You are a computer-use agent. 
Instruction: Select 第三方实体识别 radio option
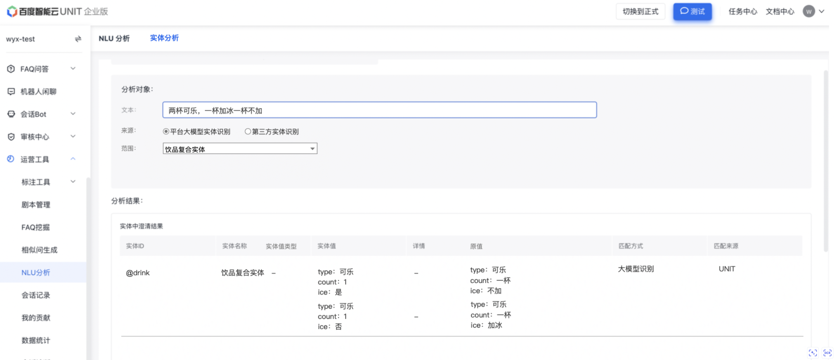(248, 131)
